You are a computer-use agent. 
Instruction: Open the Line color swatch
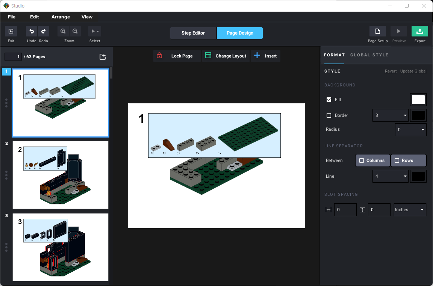click(x=418, y=176)
